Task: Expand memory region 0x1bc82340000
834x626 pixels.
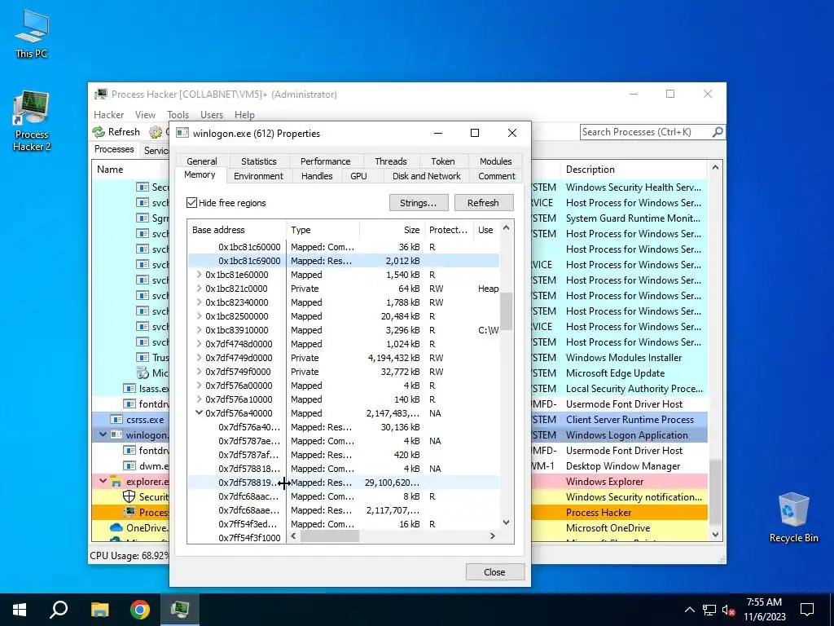Action: [x=199, y=302]
